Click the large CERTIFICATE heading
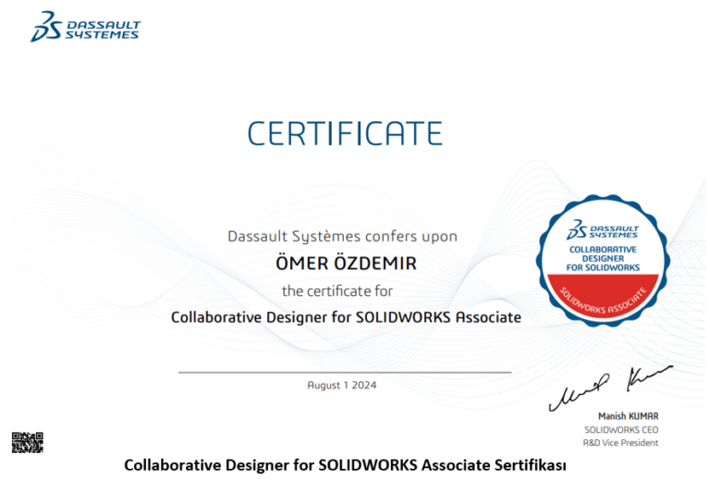The height and width of the screenshot is (492, 710). [x=345, y=132]
